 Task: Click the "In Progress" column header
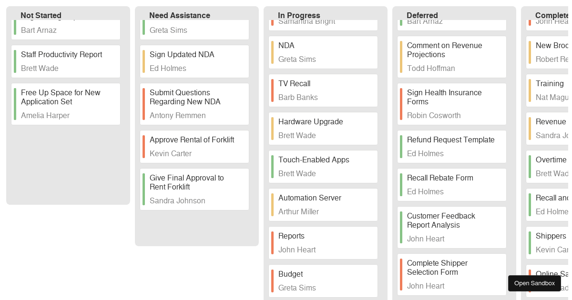tap(299, 15)
